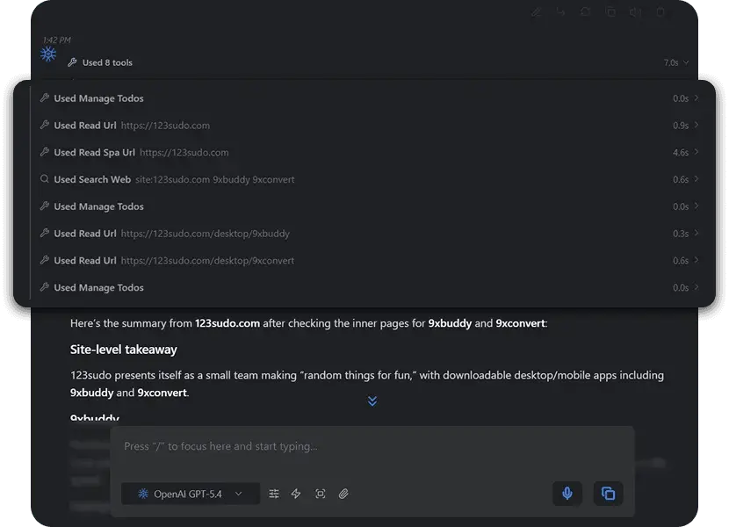Click the magnifier icon on Search Web row
The width and height of the screenshot is (729, 527).
coord(44,178)
